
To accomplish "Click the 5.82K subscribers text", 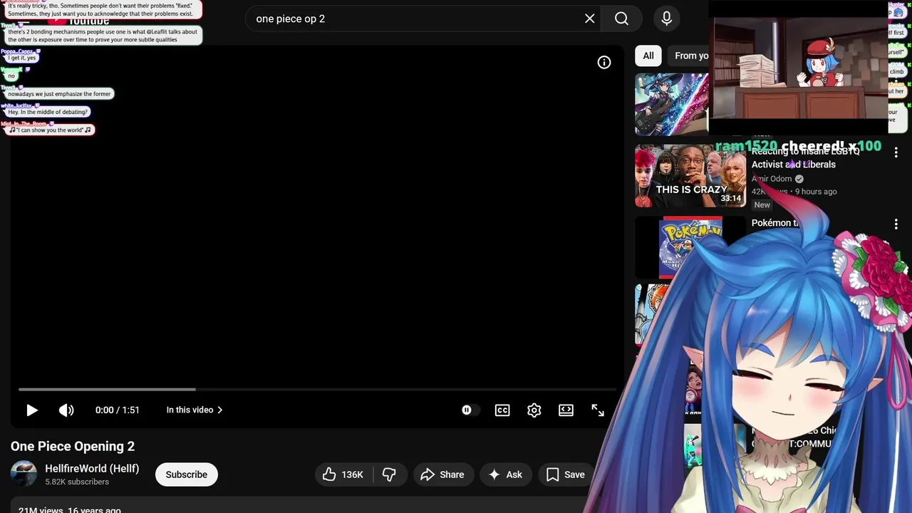I will [77, 482].
